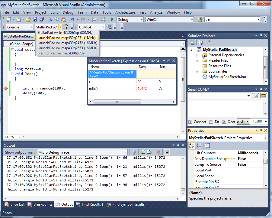Screen dimensions: 272x218
Task: Click the green Start Debugging arrow
Action: point(112,19)
